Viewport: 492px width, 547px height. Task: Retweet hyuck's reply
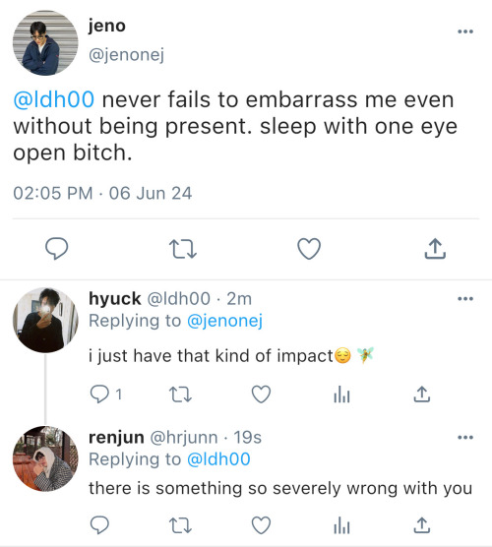click(x=180, y=395)
